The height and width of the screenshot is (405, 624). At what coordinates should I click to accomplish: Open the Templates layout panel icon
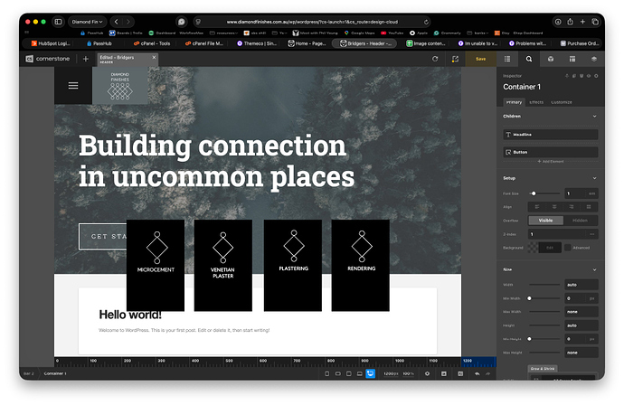(x=573, y=59)
